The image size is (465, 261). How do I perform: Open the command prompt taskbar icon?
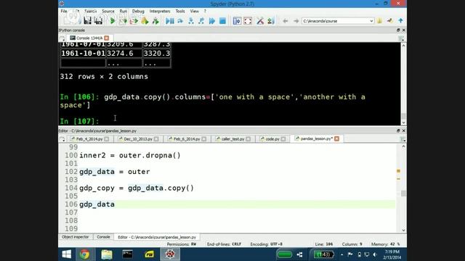128,254
